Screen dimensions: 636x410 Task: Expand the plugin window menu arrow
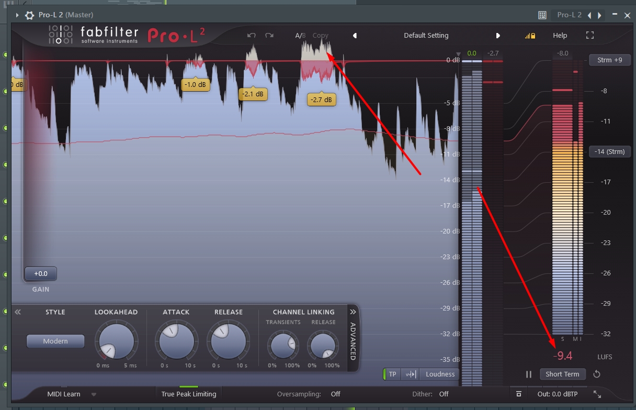[17, 15]
